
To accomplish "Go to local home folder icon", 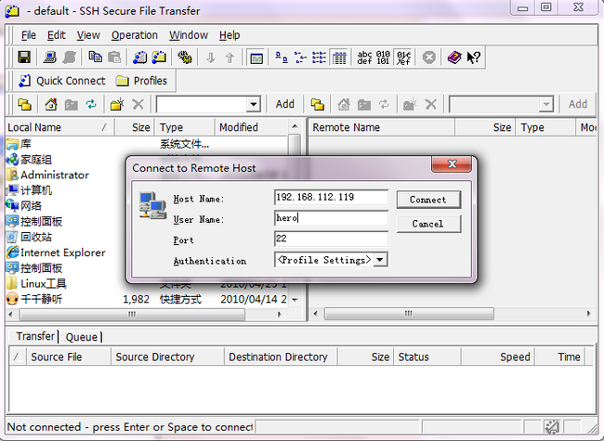I will point(51,104).
